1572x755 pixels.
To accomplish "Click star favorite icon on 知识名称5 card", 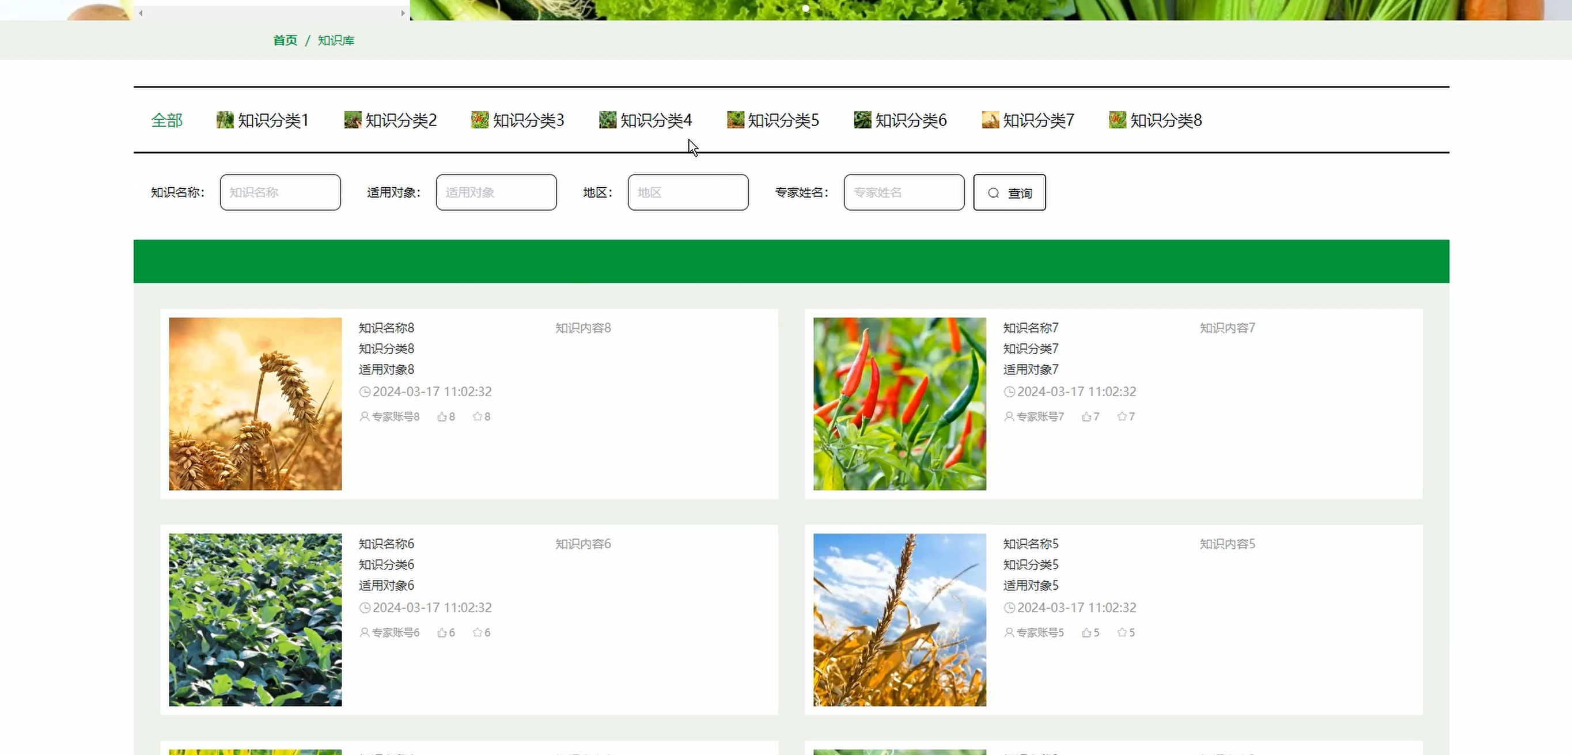I will pos(1122,633).
